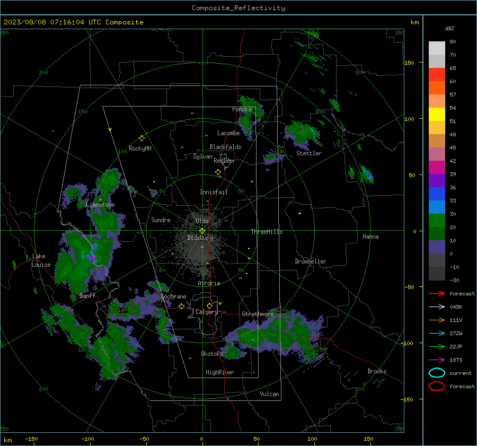Click the yellow 54 dBZ color swatch

(x=437, y=114)
